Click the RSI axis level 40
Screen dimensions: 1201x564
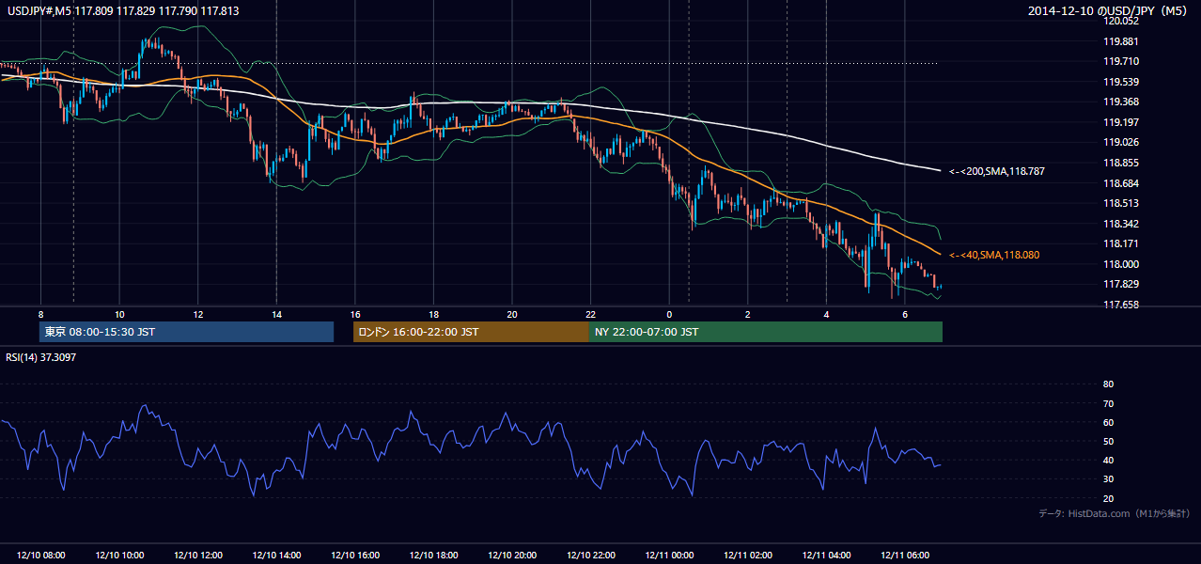(1108, 461)
